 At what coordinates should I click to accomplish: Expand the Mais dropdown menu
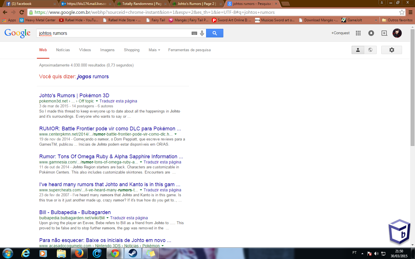(154, 50)
